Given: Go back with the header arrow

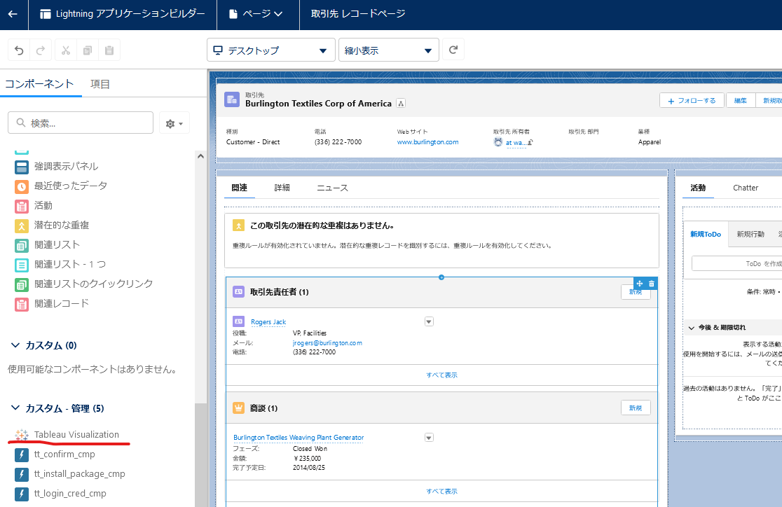Looking at the screenshot, I should [x=13, y=14].
